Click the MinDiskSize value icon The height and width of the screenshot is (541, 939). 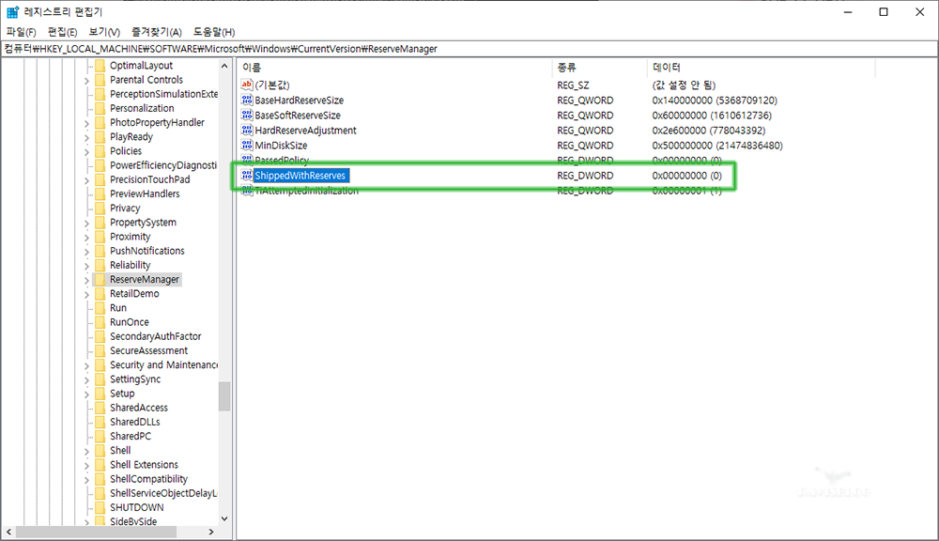click(247, 145)
